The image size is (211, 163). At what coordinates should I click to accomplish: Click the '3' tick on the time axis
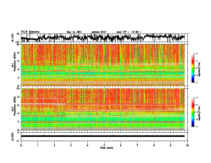click(x=71, y=145)
